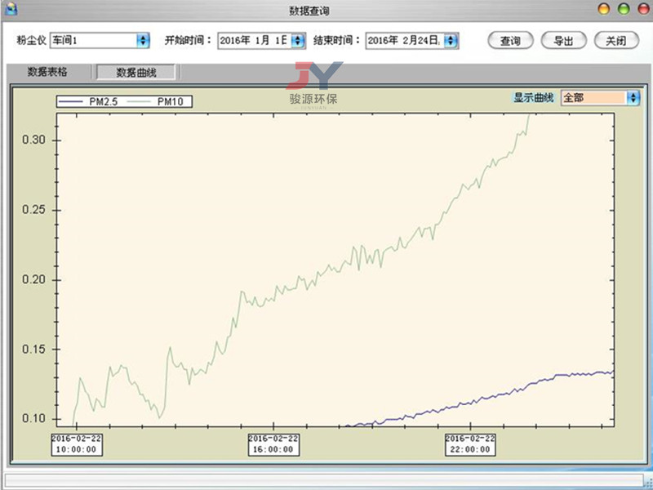Image resolution: width=653 pixels, height=490 pixels.
Task: Open the 开始时间 date picker arrow
Action: coord(299,40)
